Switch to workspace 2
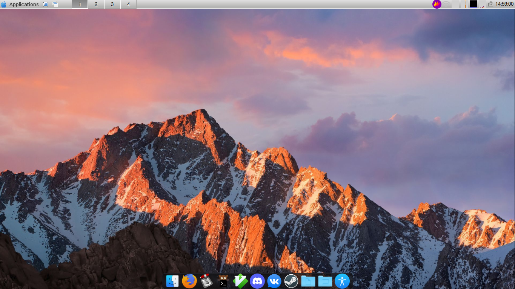 (96, 4)
